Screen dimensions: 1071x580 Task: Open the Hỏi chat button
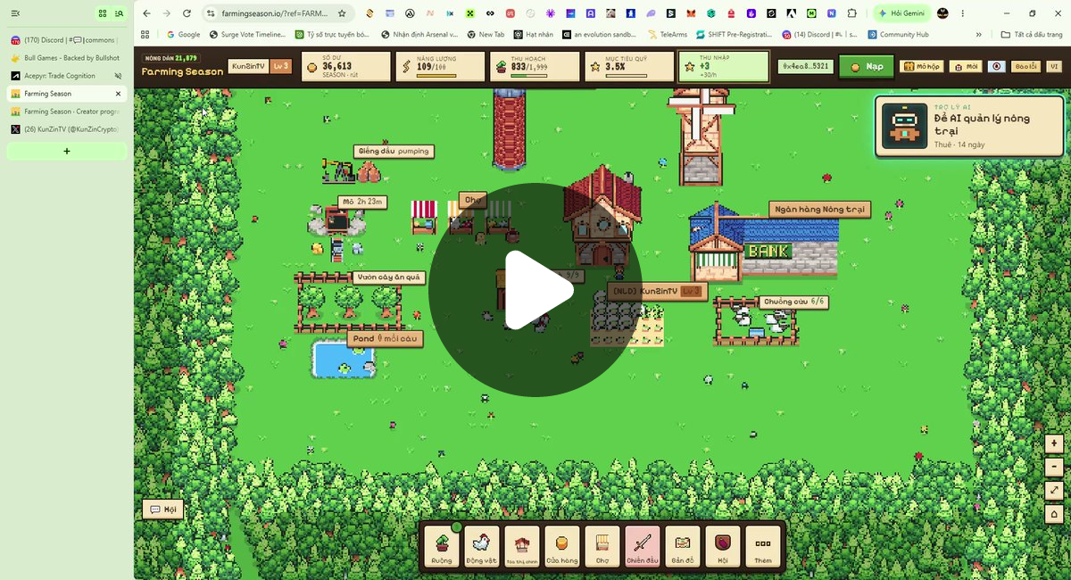tap(163, 510)
